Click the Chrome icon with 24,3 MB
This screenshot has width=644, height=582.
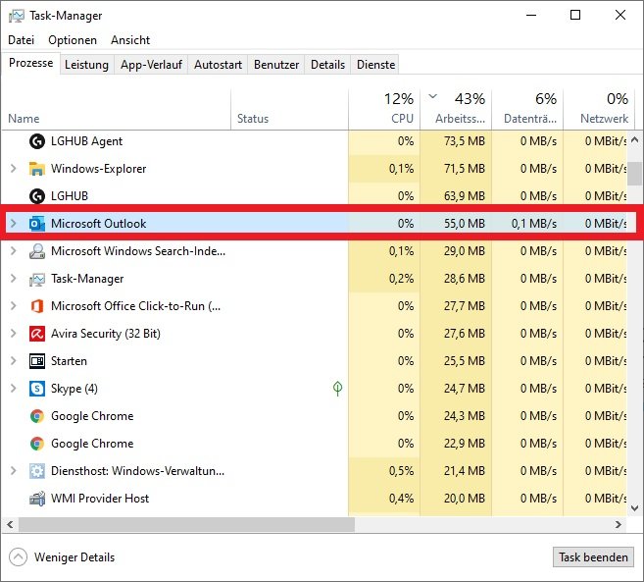pyautogui.click(x=37, y=416)
